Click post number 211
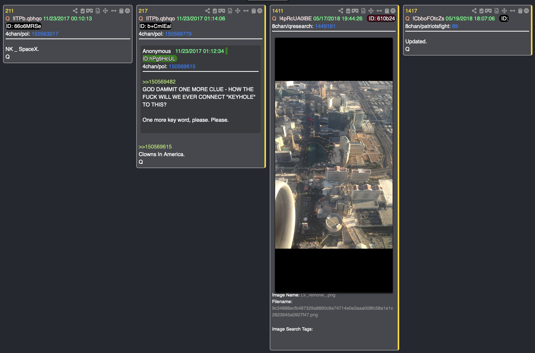Viewport: 535px width, 353px height. [9, 11]
